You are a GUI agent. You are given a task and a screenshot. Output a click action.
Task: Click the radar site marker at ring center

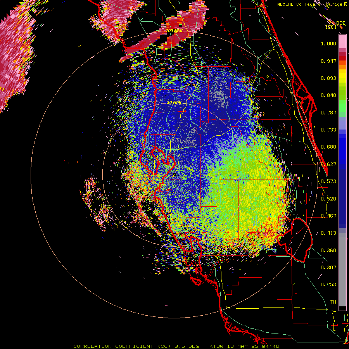175,175
